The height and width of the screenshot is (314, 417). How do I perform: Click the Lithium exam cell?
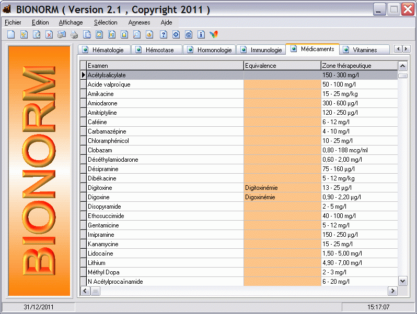coord(165,263)
